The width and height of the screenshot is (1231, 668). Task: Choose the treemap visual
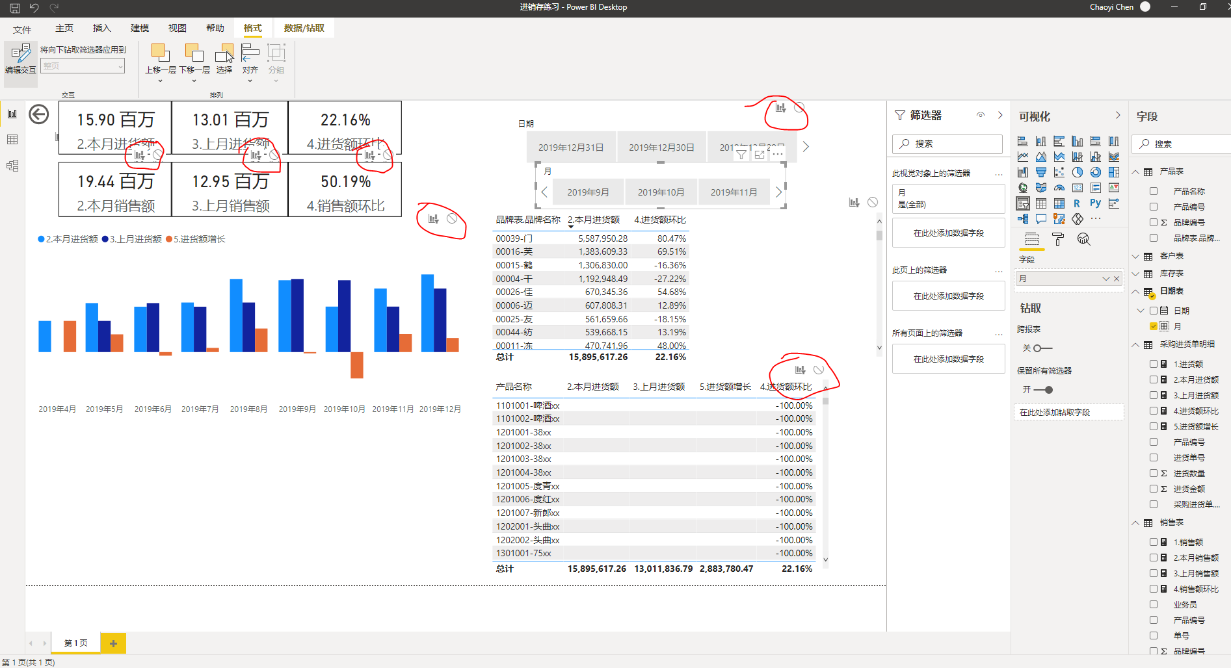click(1114, 172)
